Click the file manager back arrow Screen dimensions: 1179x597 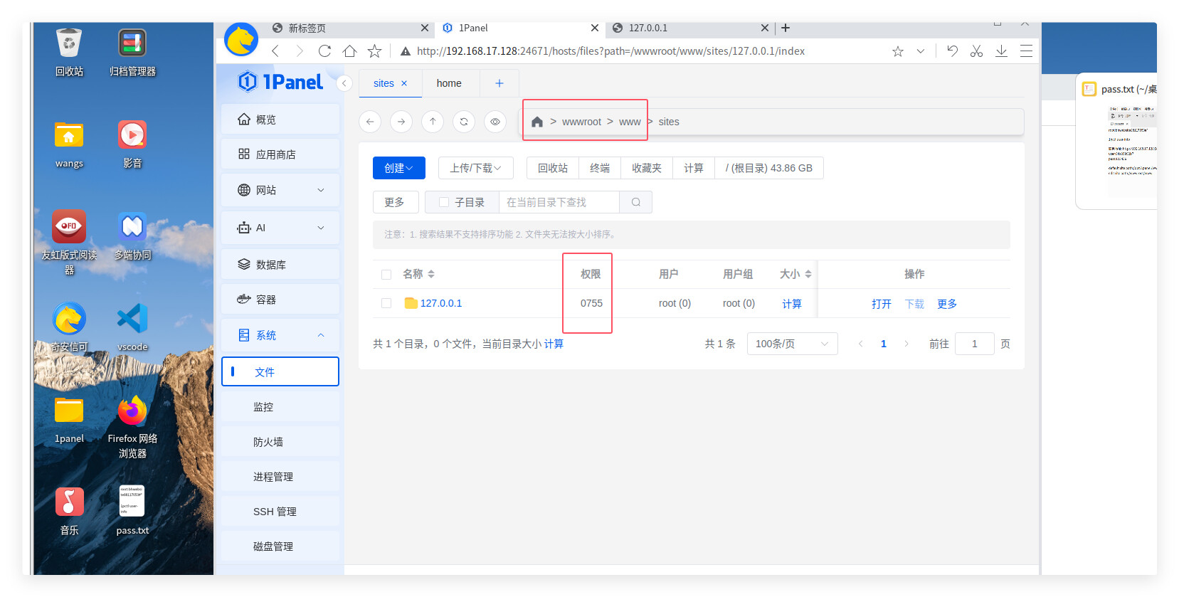pos(370,122)
